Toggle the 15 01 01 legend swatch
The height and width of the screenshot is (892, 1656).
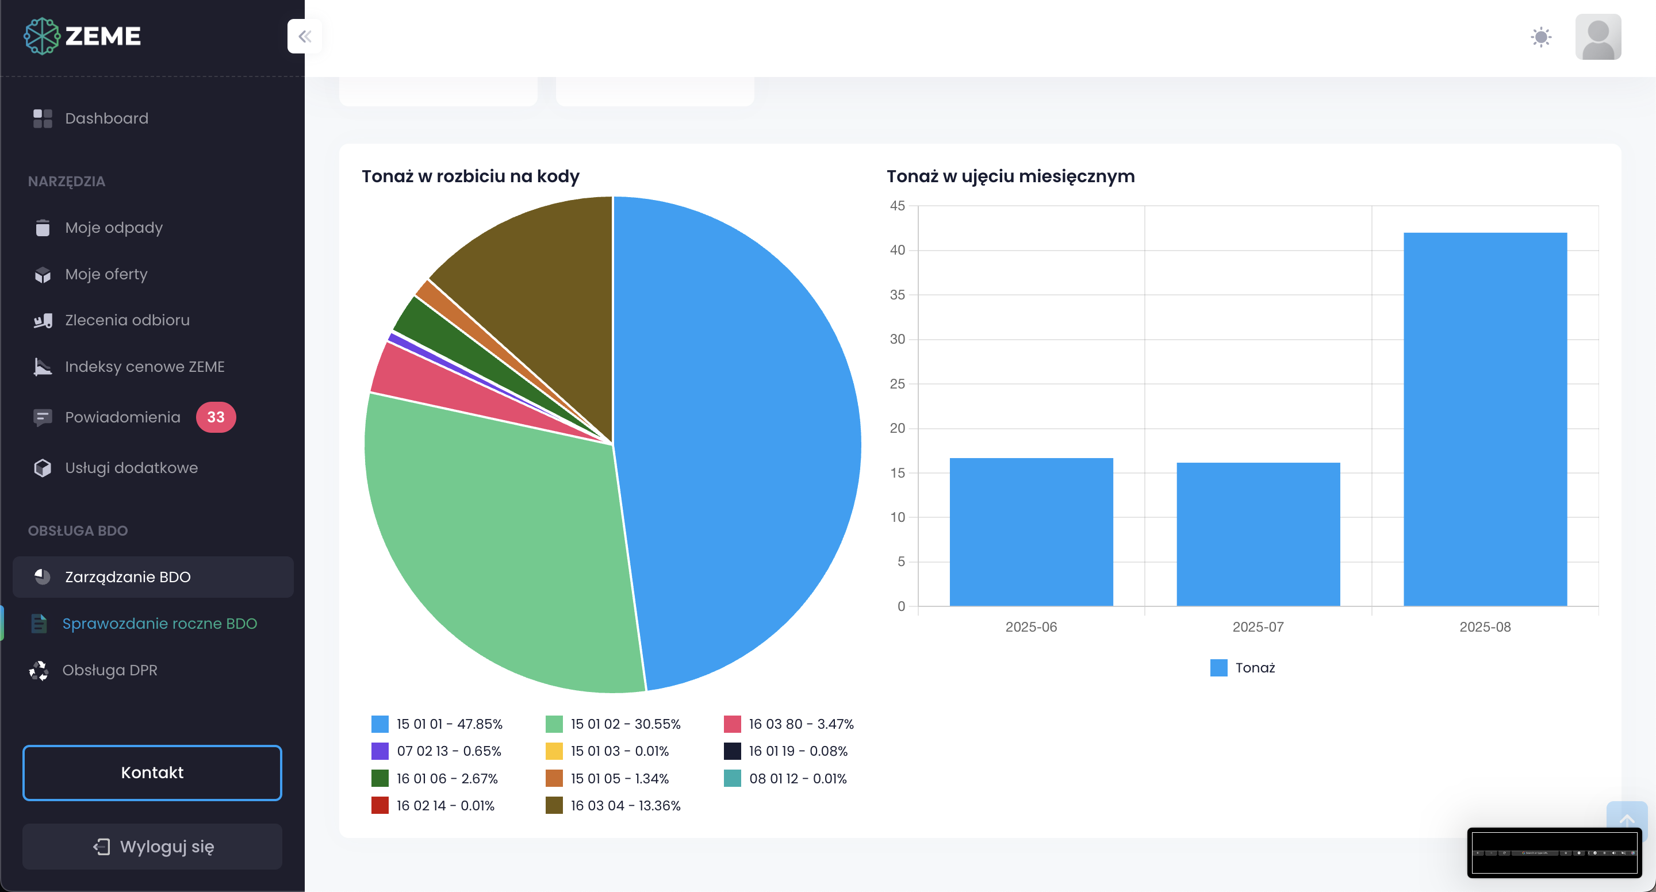coord(380,724)
